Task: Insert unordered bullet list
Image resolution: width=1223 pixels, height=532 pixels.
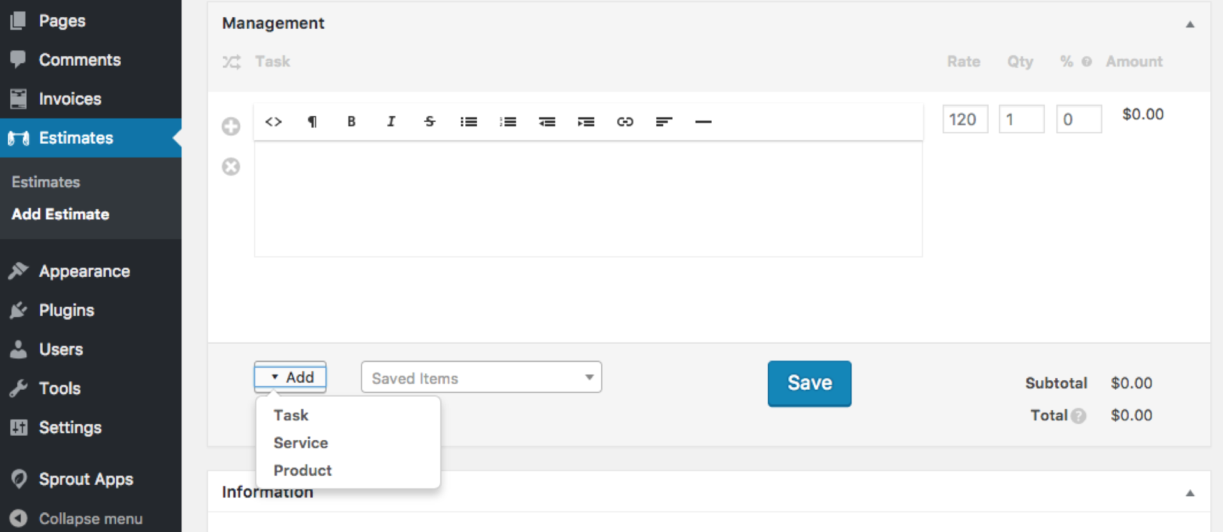Action: click(469, 122)
